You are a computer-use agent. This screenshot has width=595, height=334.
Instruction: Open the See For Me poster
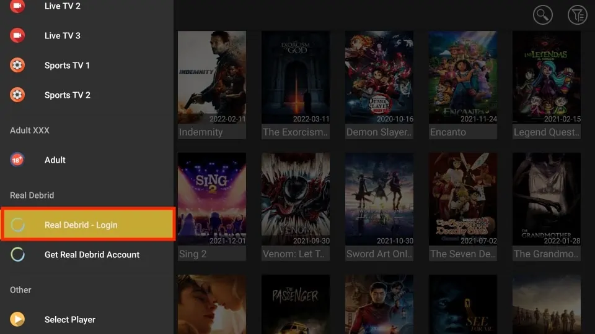tap(462, 304)
